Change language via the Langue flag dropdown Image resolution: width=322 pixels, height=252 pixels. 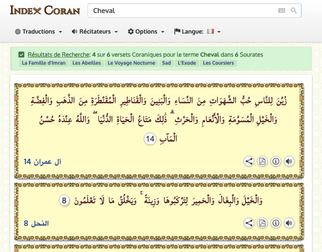[x=197, y=31]
